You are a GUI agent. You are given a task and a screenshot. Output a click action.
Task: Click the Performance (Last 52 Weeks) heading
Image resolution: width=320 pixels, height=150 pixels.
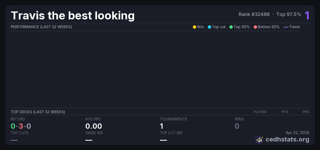[x=41, y=27]
